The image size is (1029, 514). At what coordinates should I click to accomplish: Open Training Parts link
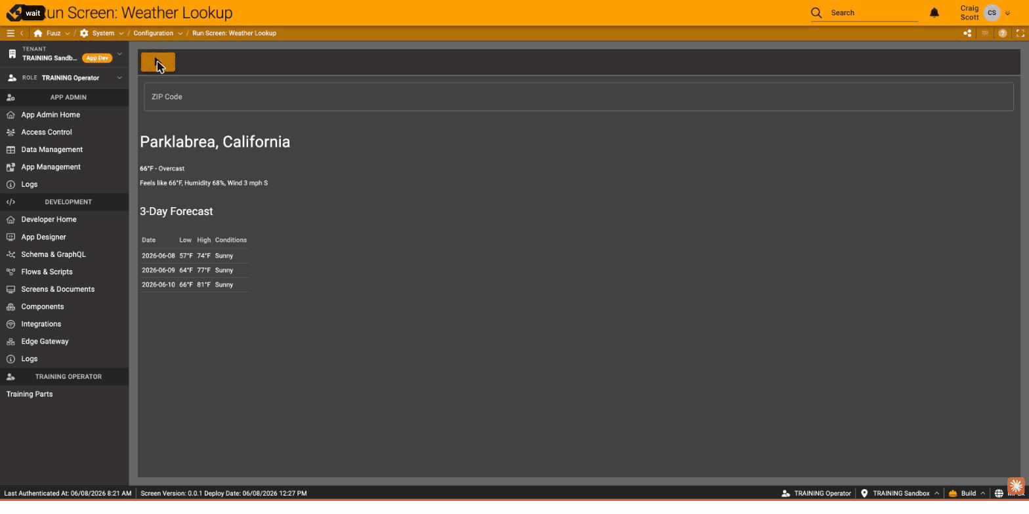(30, 394)
